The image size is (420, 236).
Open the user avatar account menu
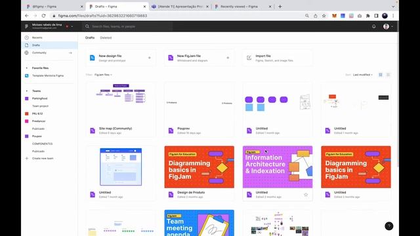tap(388, 26)
